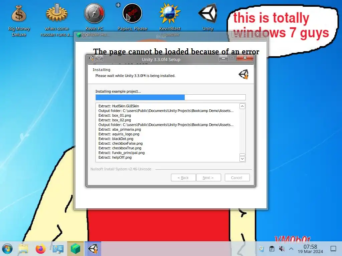342x256 pixels.
Task: Select log line 'Extract: blackDot.png'
Action: tap(116, 139)
